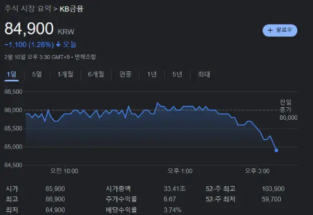The width and height of the screenshot is (313, 215).
Task: Follow KB금융 with the 팔로우 button
Action: click(x=280, y=30)
